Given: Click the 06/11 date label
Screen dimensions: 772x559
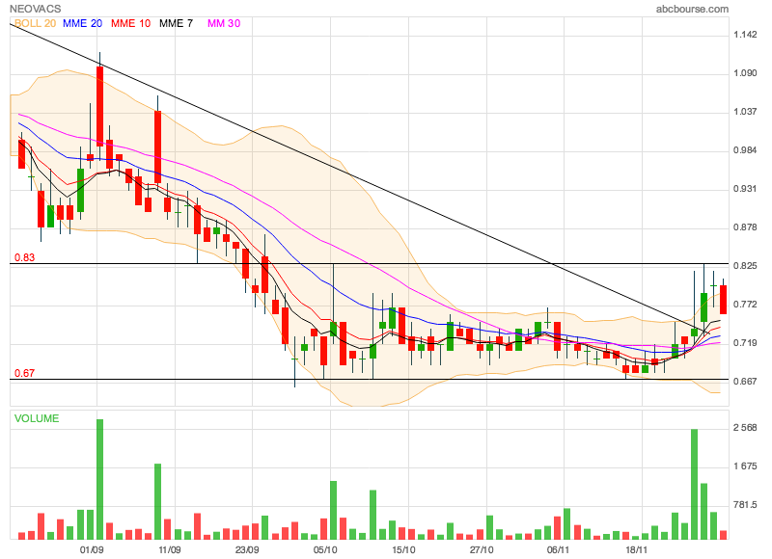Looking at the screenshot, I should point(559,549).
